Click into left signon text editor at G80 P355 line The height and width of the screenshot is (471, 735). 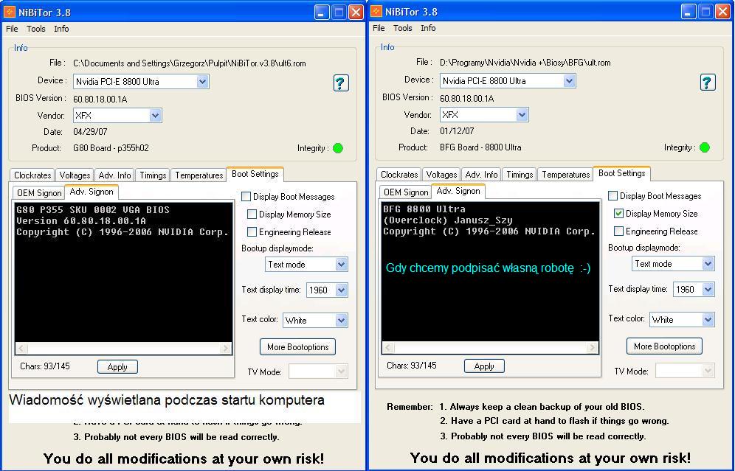click(x=93, y=210)
